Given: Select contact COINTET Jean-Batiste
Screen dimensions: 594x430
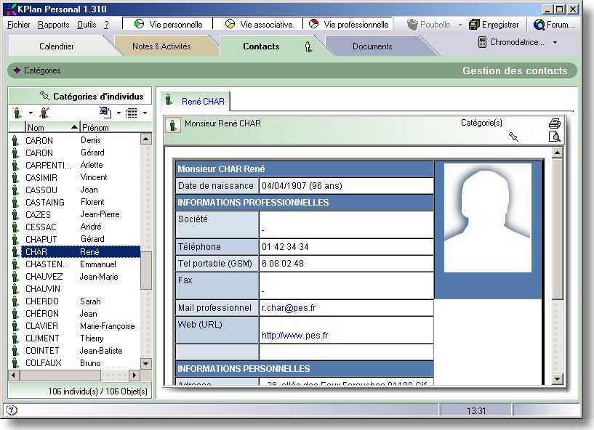Looking at the screenshot, I should tap(76, 351).
